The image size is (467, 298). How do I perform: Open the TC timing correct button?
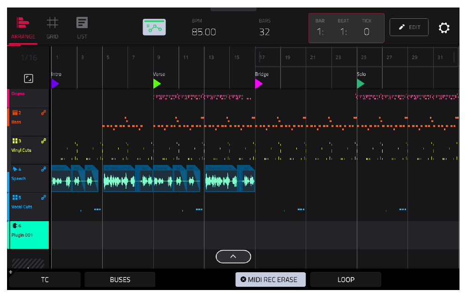45,280
